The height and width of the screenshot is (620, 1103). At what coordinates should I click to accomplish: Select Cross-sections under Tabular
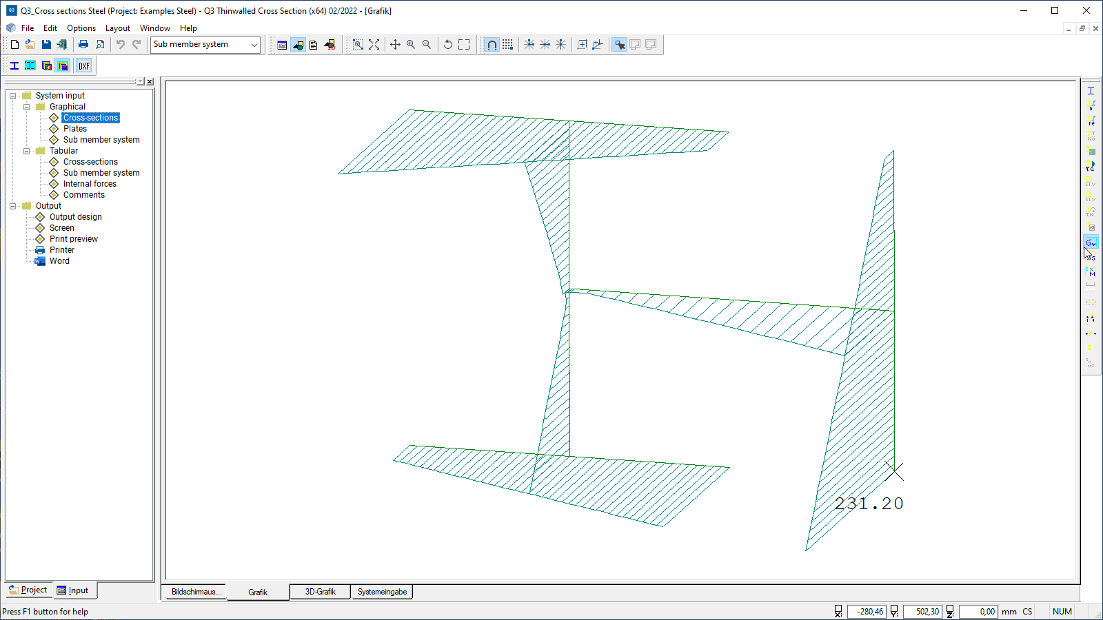pyautogui.click(x=90, y=162)
